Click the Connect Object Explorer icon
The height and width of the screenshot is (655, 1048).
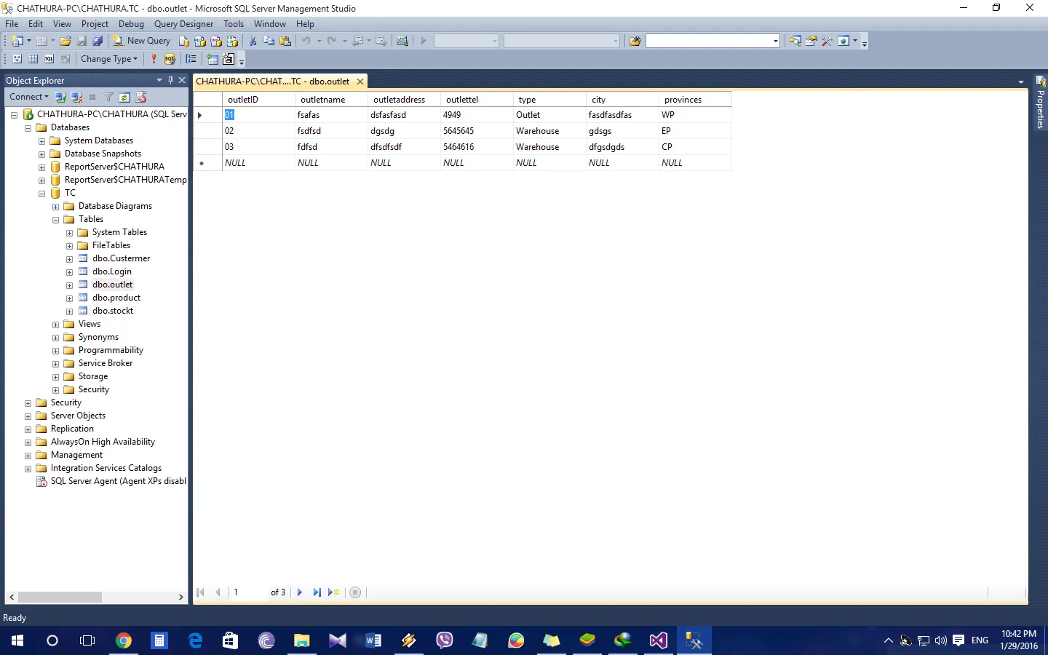61,97
